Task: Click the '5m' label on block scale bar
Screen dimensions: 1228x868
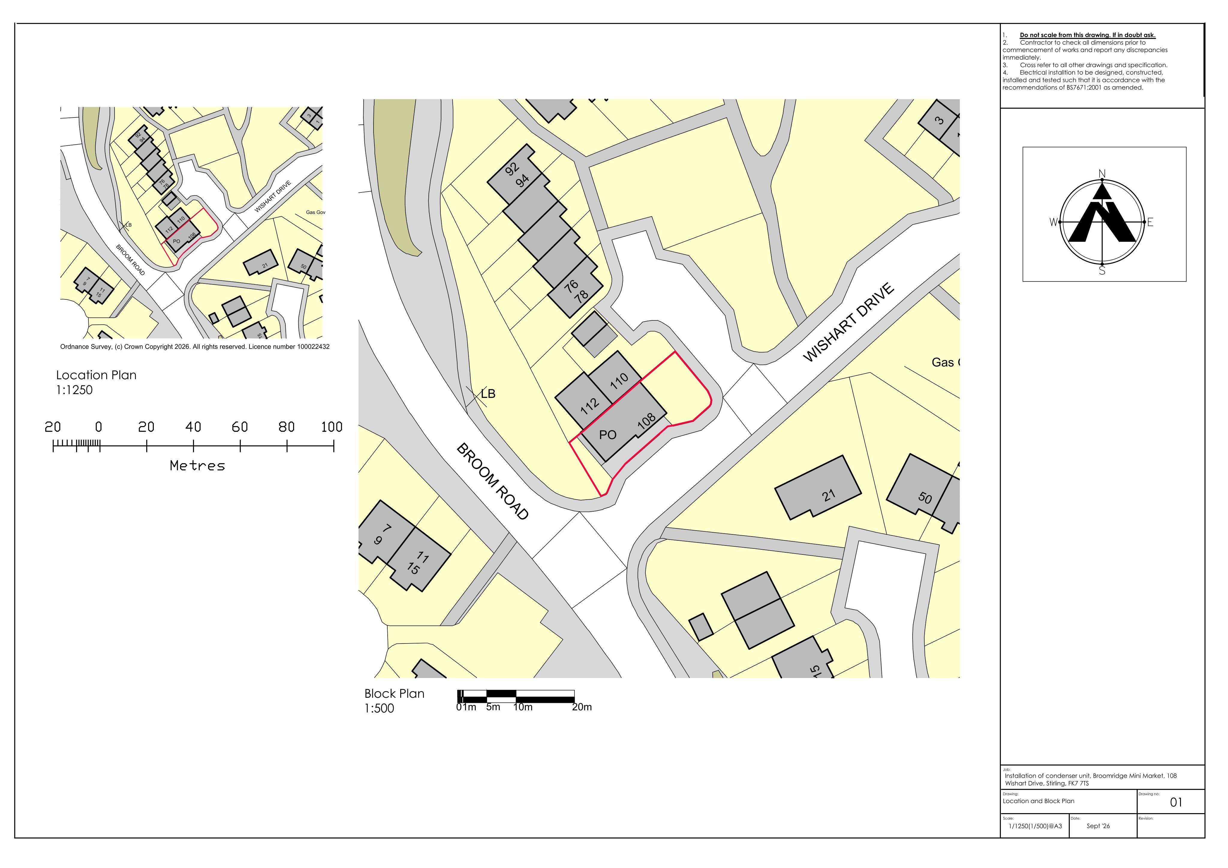Action: [493, 707]
